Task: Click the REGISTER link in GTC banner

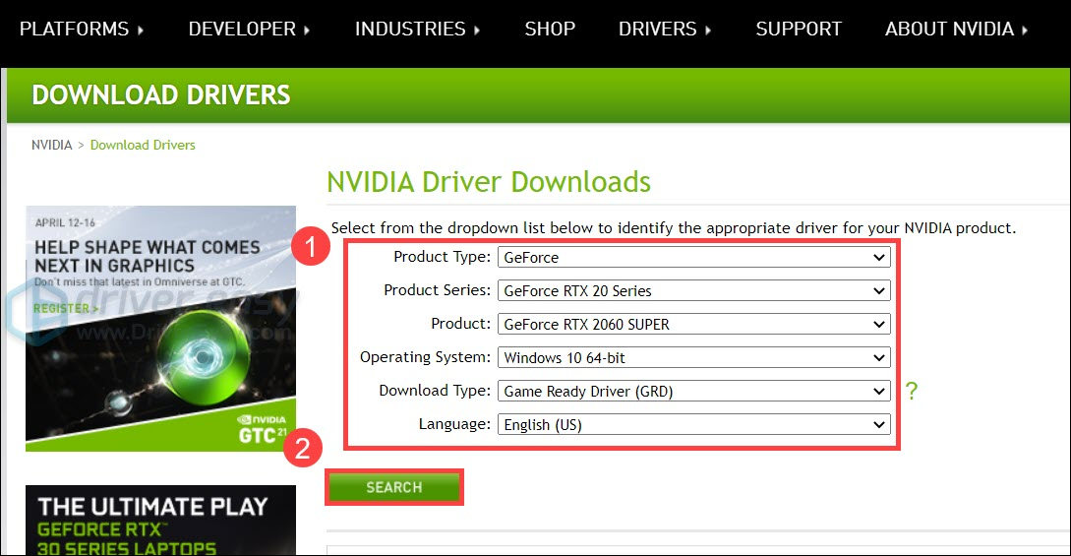Action: tap(66, 309)
